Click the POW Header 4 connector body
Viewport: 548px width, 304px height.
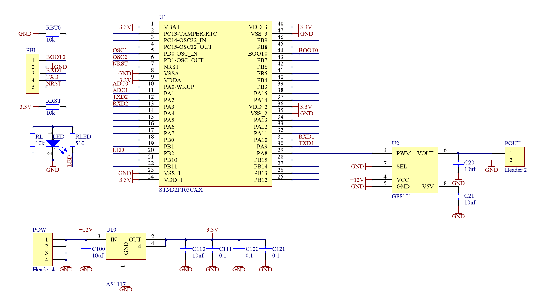(x=43, y=250)
